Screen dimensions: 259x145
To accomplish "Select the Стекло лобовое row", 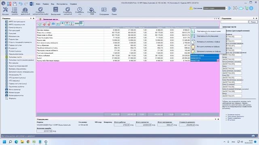I will coord(113,56).
